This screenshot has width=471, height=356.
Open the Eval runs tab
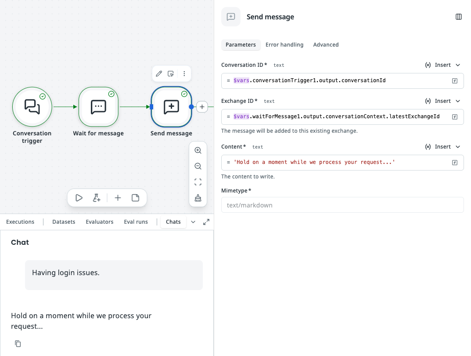click(x=136, y=222)
